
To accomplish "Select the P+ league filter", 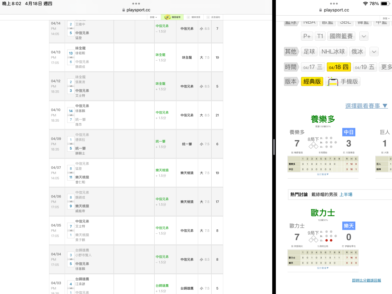I will (x=307, y=36).
